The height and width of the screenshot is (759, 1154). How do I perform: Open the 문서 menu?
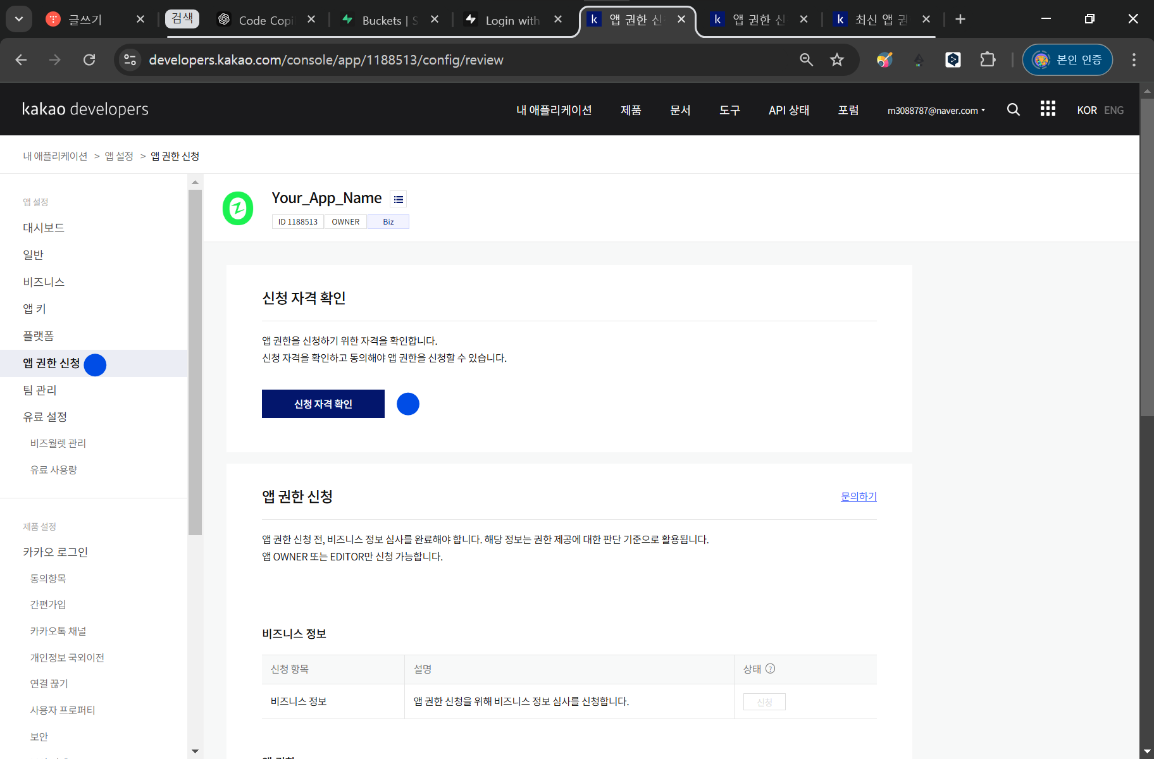click(680, 110)
